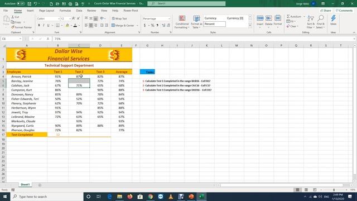357x201 pixels.
Task: Toggle the AutoSave switch
Action: [21, 4]
